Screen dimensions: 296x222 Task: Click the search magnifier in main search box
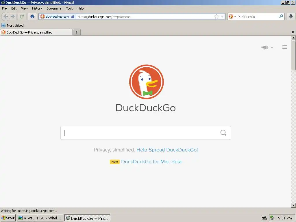click(x=223, y=133)
